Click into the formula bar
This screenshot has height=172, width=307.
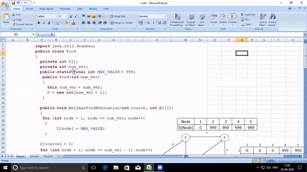pos(179,34)
